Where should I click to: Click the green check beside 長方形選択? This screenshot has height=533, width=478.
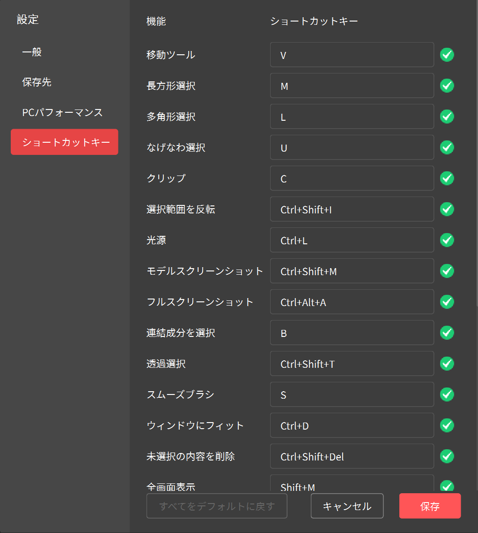(x=447, y=86)
